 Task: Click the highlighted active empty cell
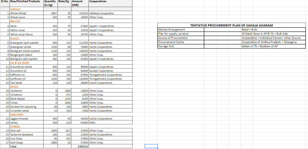click(x=151, y=146)
